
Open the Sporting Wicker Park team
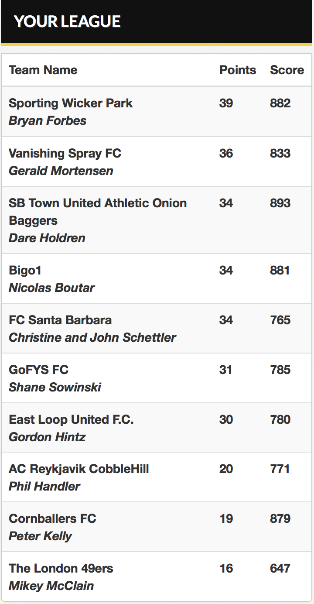click(x=71, y=103)
